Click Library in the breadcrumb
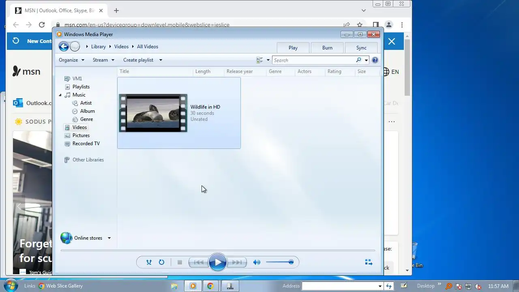Viewport: 519px width, 292px height. click(99, 47)
